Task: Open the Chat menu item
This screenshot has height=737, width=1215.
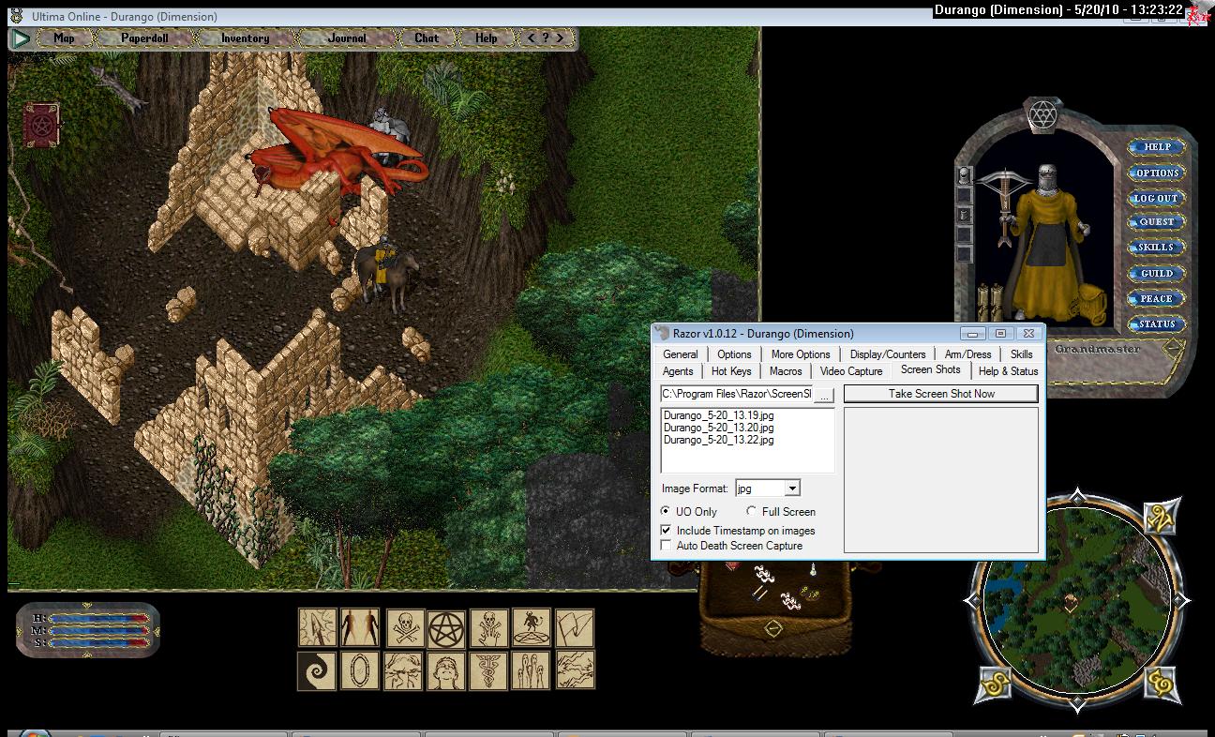Action: [427, 38]
